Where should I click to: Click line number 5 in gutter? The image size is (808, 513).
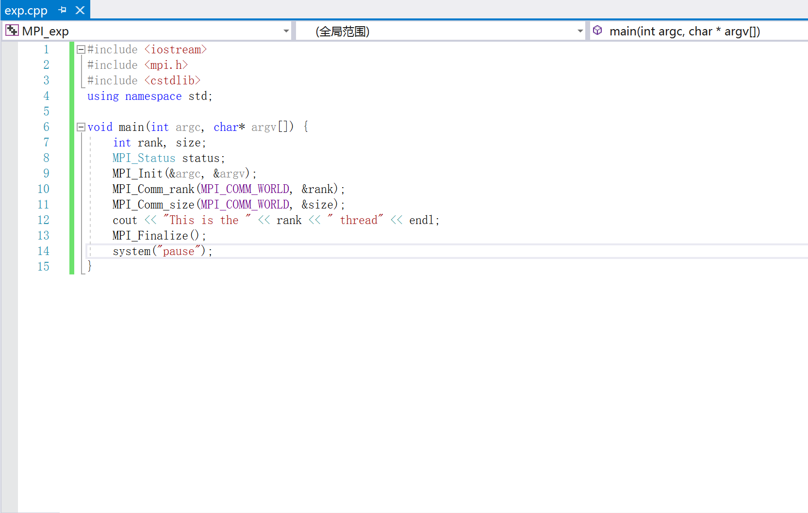[x=46, y=112]
